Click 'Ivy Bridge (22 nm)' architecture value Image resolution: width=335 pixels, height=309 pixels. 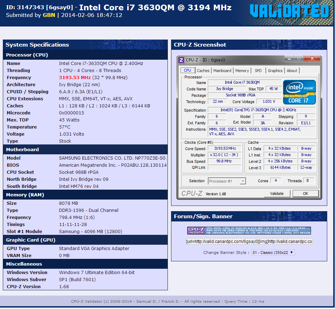(80, 84)
